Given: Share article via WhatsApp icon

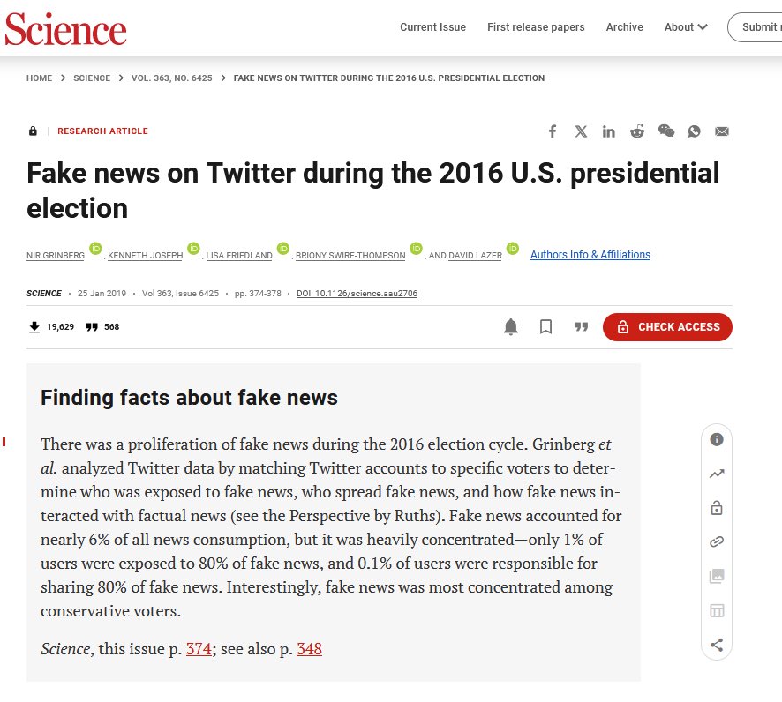Looking at the screenshot, I should click(x=694, y=131).
